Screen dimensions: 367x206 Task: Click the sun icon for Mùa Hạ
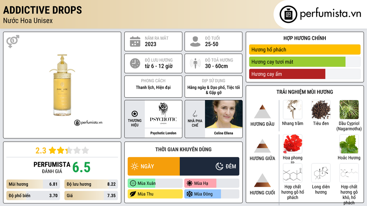coord(190,183)
